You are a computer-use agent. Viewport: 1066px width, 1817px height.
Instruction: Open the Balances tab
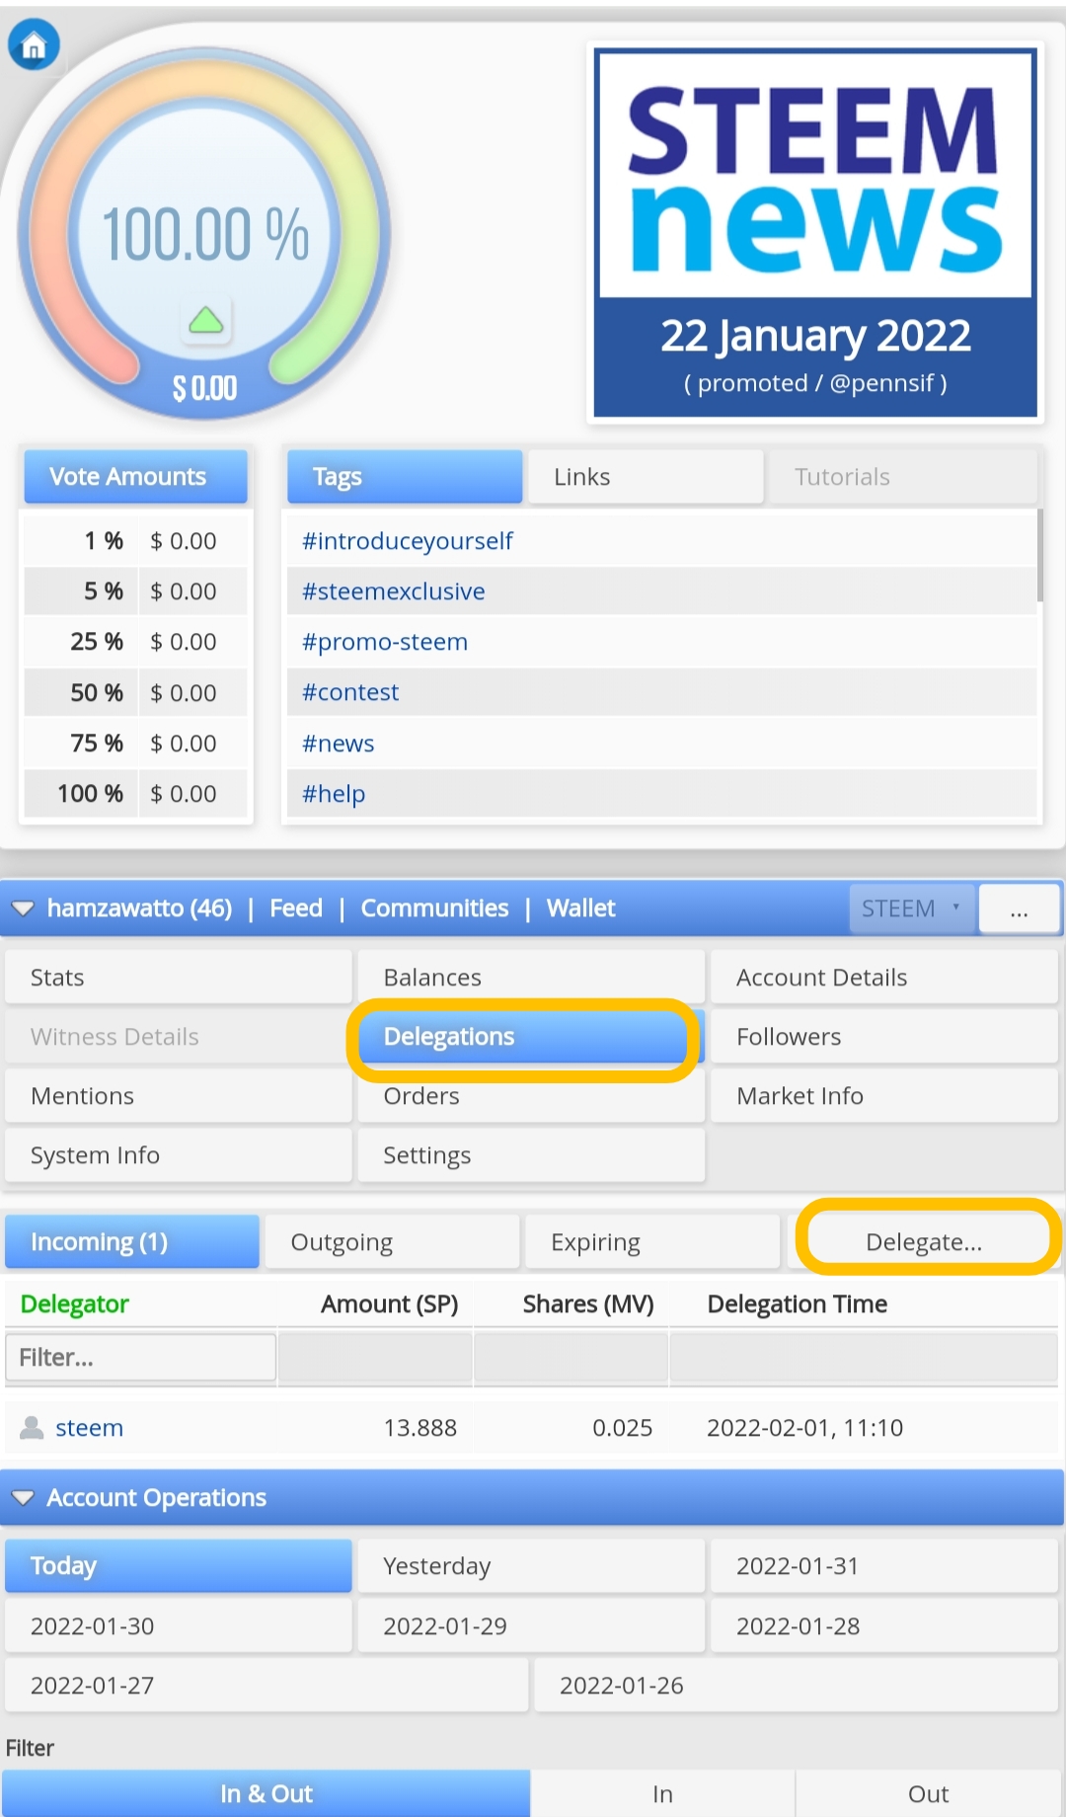(x=531, y=978)
